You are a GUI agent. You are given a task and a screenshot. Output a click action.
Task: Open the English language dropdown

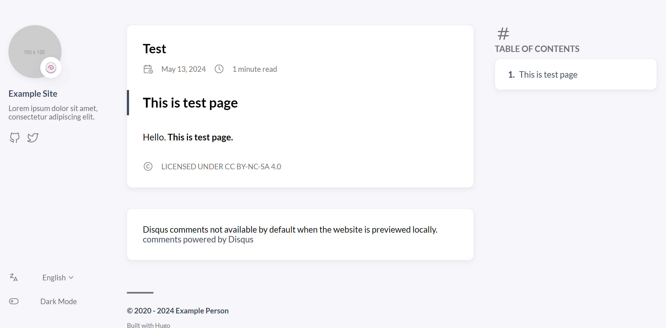click(54, 277)
